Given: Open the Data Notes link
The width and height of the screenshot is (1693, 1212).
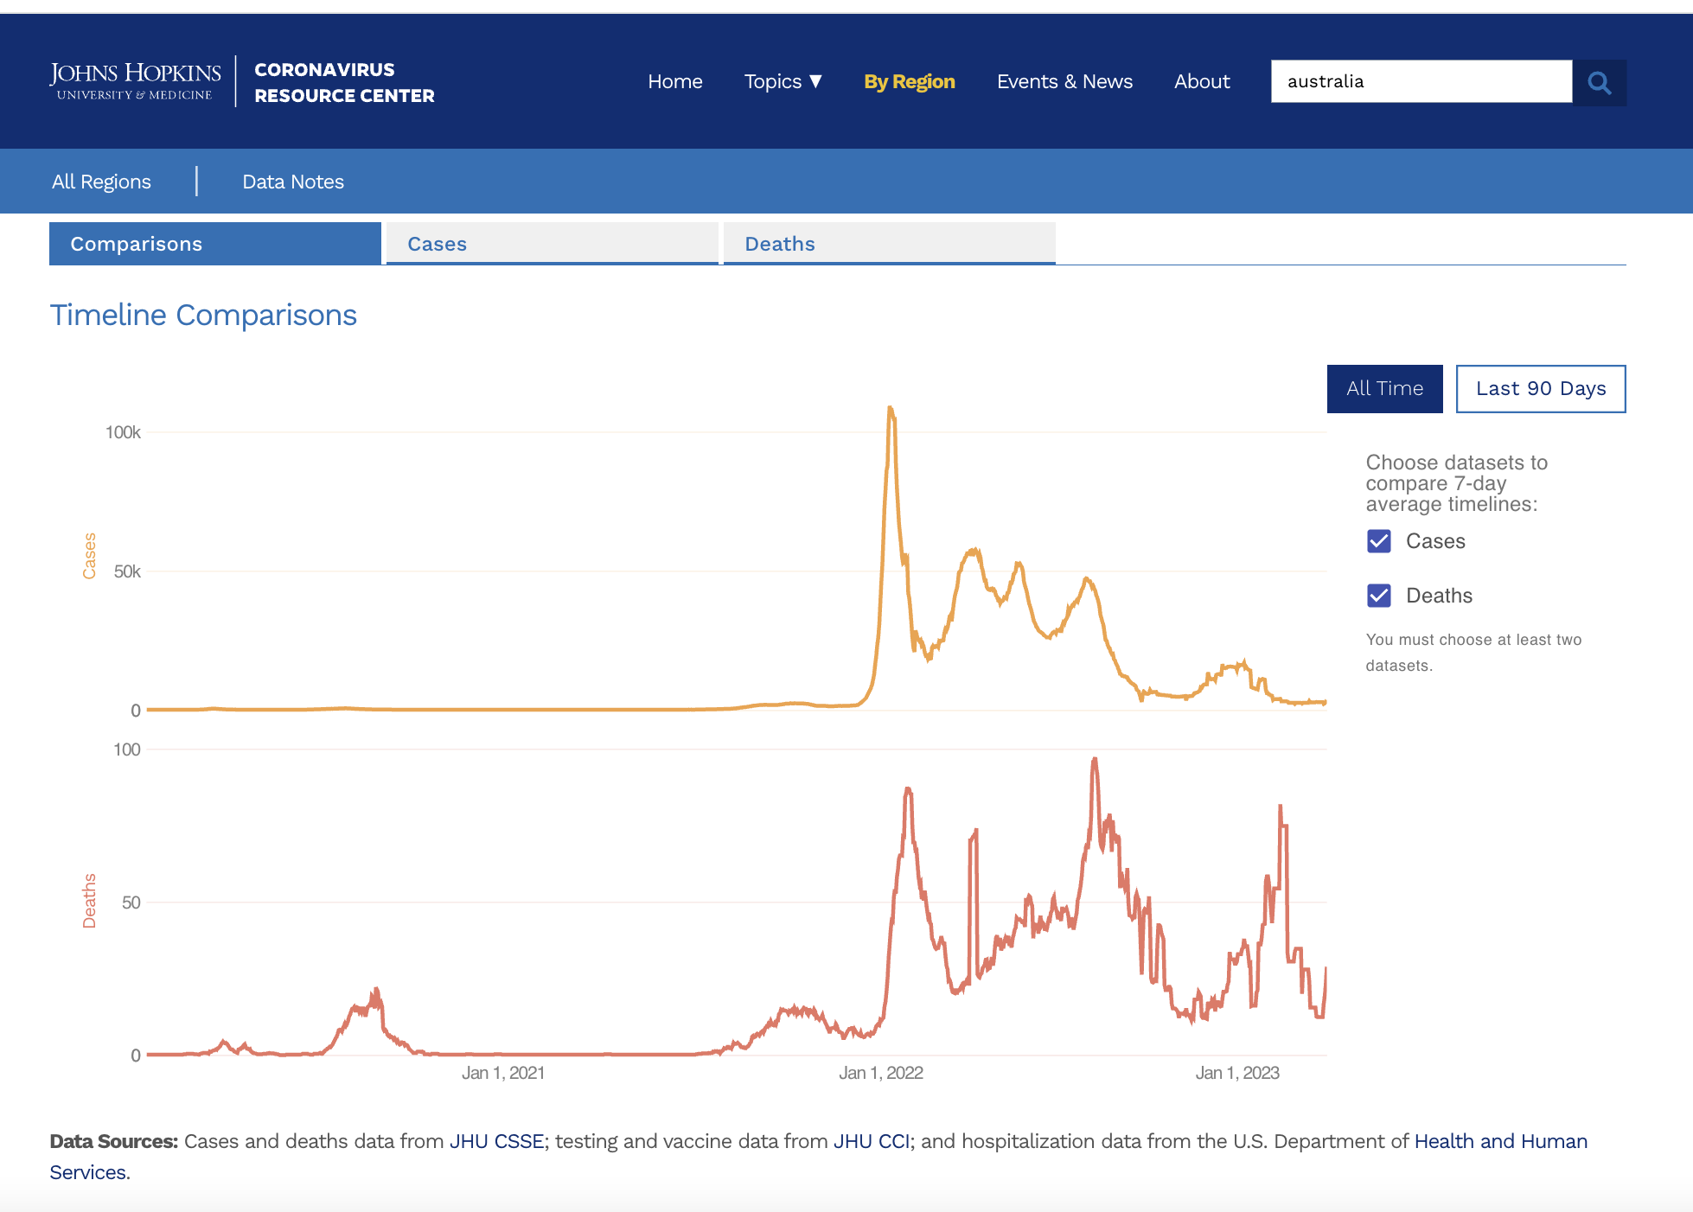Looking at the screenshot, I should click(x=293, y=182).
